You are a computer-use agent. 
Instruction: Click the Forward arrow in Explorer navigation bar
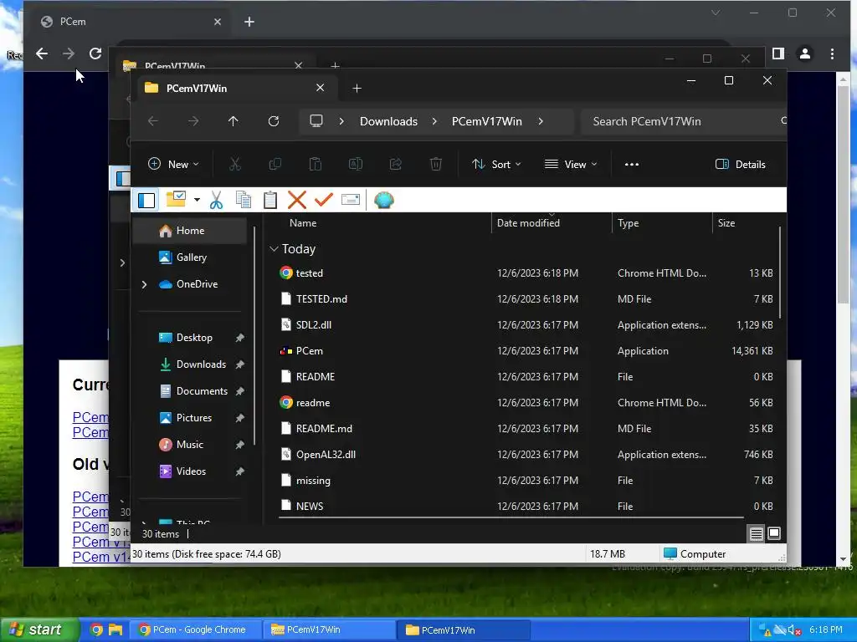coord(193,121)
